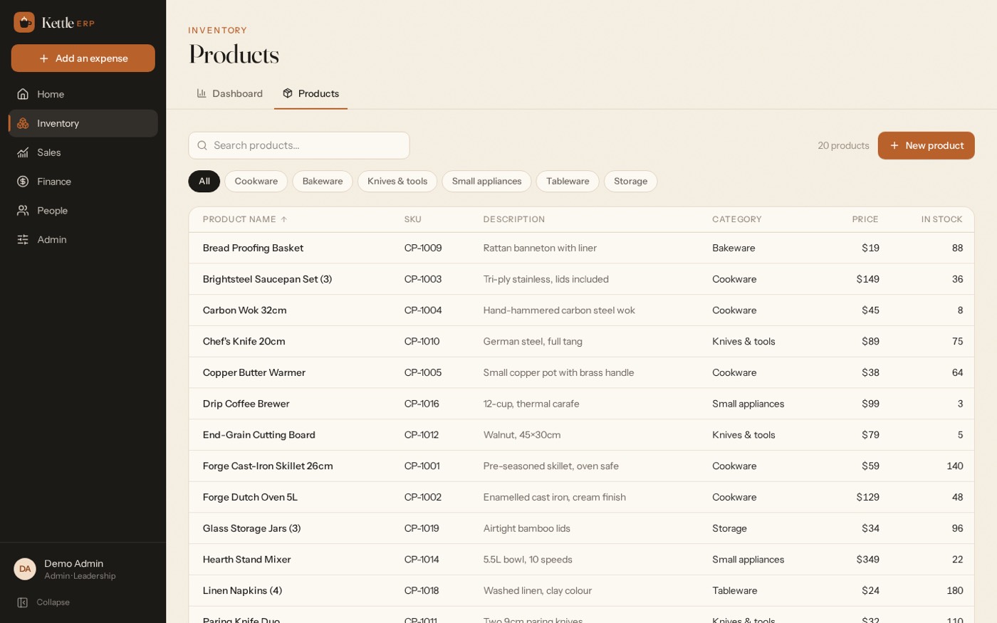
Task: Click the People icon in sidebar
Action: (23, 211)
